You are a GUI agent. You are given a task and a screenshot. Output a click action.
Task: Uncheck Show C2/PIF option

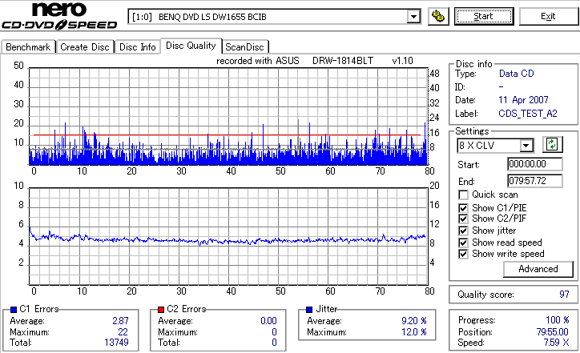click(463, 219)
